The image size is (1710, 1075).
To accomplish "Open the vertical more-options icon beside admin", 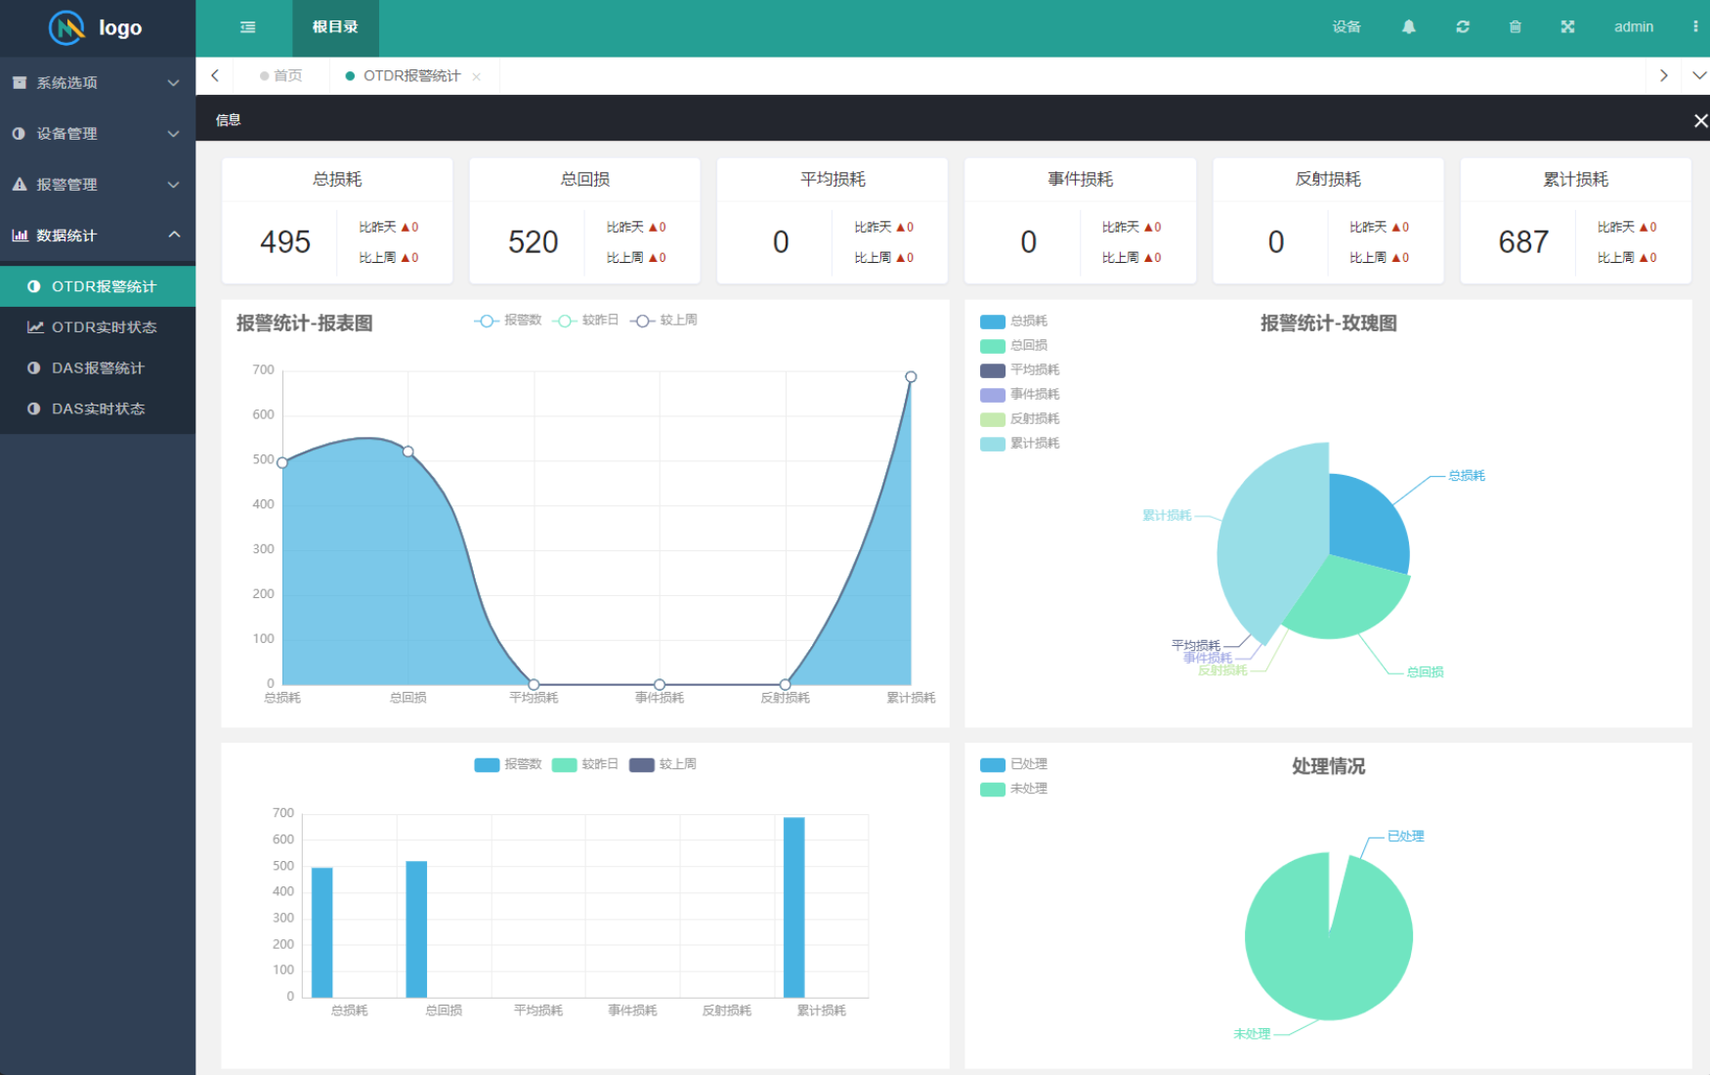I will tap(1695, 27).
